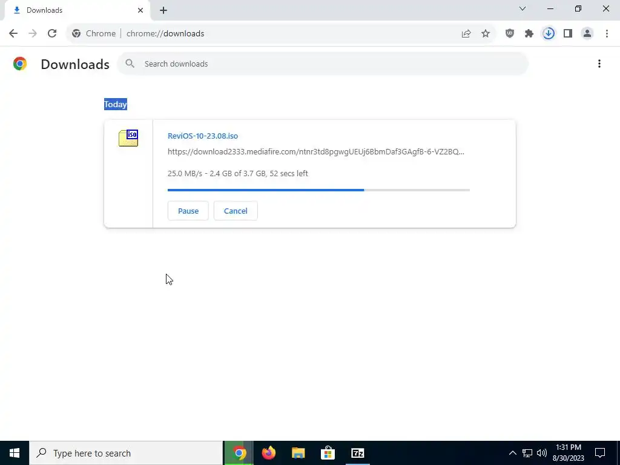Open 7-Zip from the taskbar
Image resolution: width=620 pixels, height=465 pixels.
pyautogui.click(x=357, y=453)
